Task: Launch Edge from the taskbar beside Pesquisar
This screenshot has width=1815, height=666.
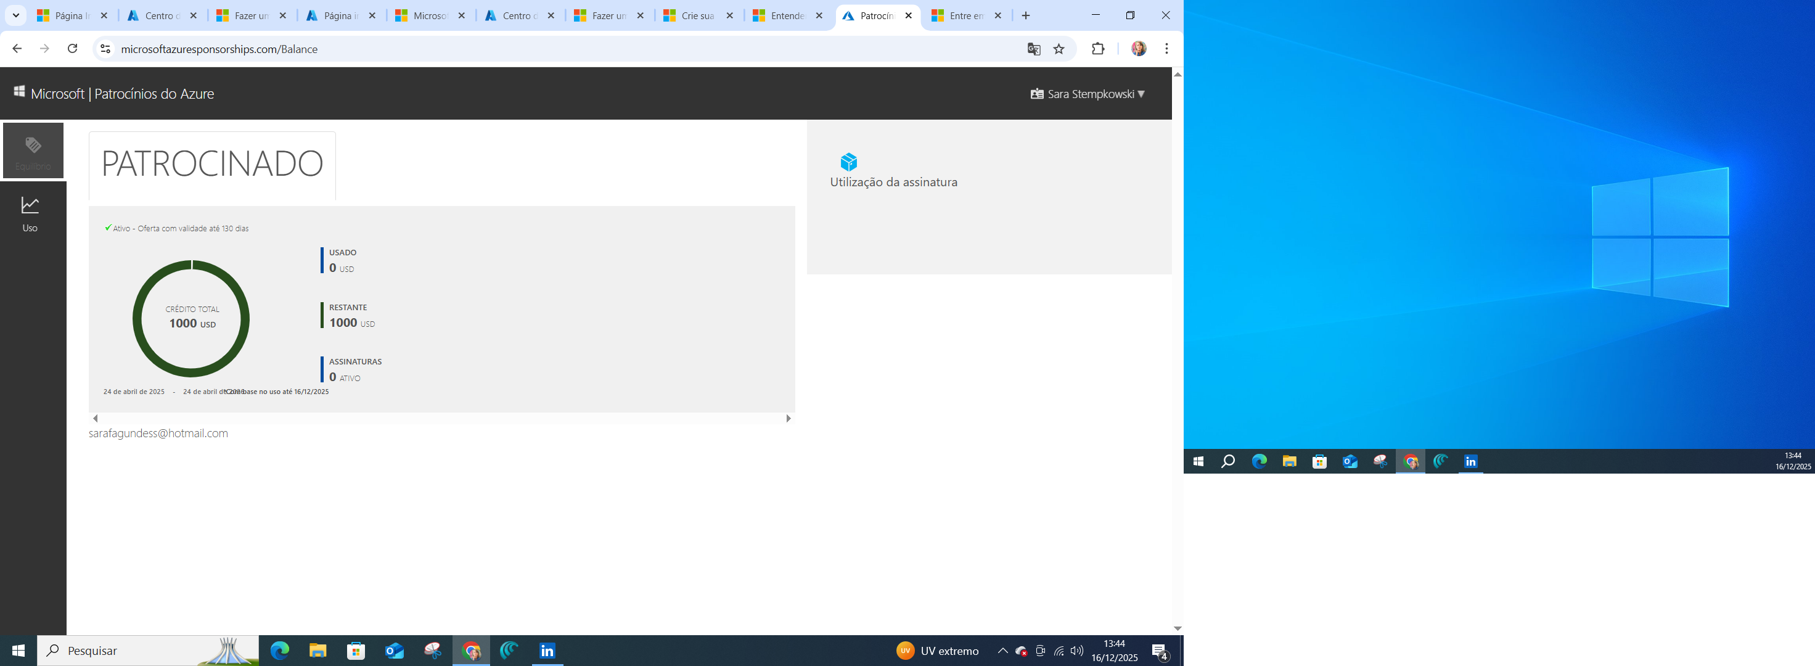Action: pos(280,651)
